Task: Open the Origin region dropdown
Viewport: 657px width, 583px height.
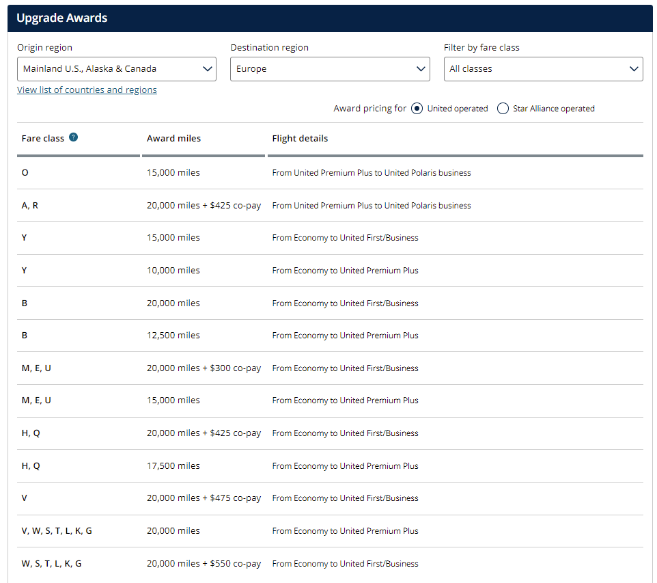Action: click(117, 69)
